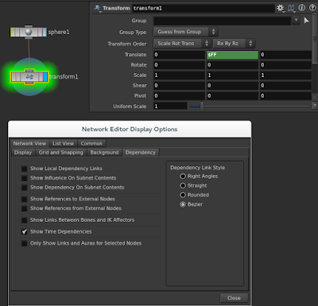Uncheck Show Time Dependencies
This screenshot has height=306, width=318.
pos(24,232)
